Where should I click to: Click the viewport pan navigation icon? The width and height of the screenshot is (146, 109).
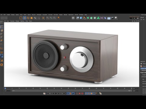tap(133, 21)
